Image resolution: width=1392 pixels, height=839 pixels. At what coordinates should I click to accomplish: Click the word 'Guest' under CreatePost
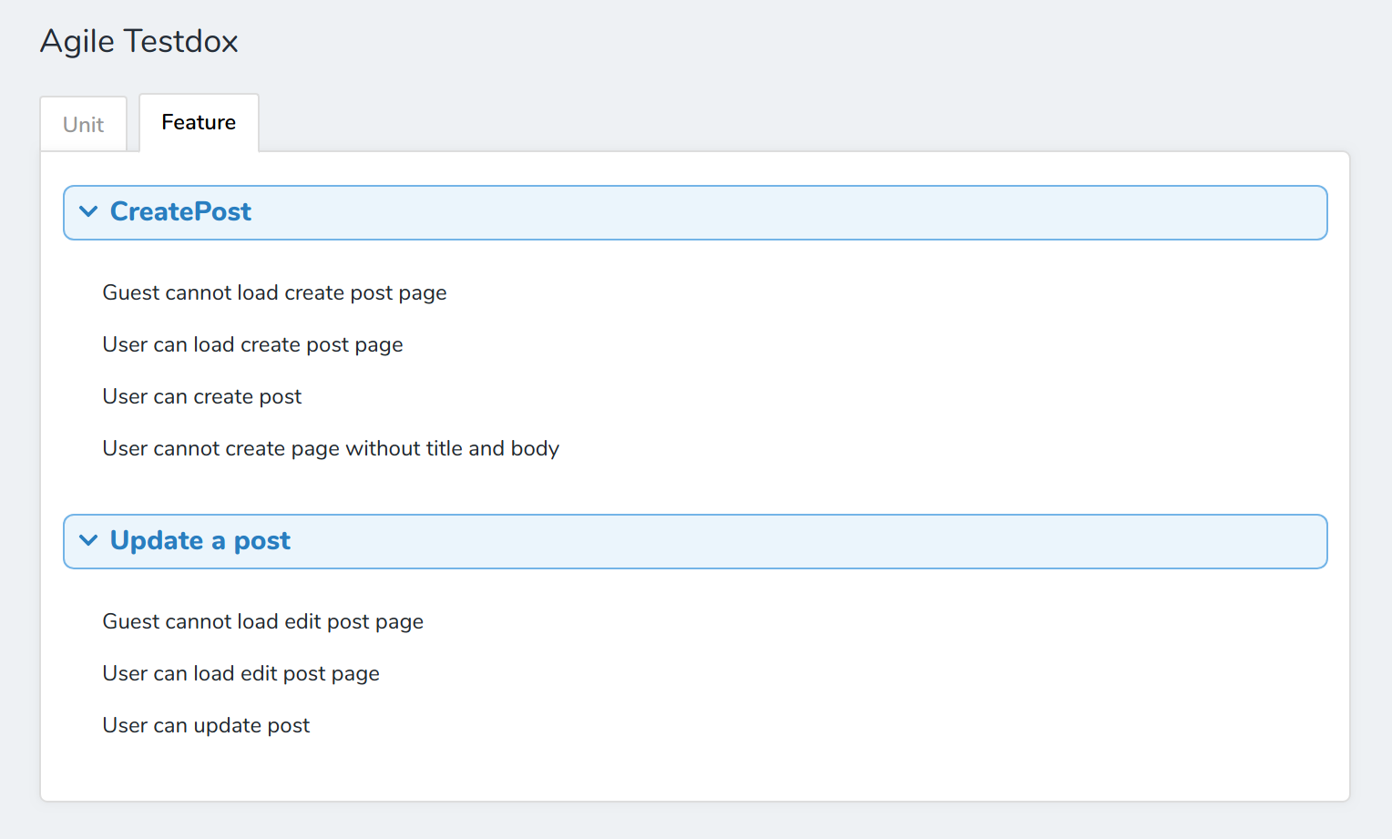[x=130, y=293]
